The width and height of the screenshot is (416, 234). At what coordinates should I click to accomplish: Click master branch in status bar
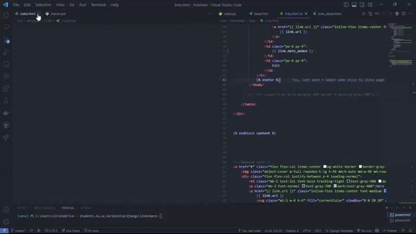[x=18, y=231]
